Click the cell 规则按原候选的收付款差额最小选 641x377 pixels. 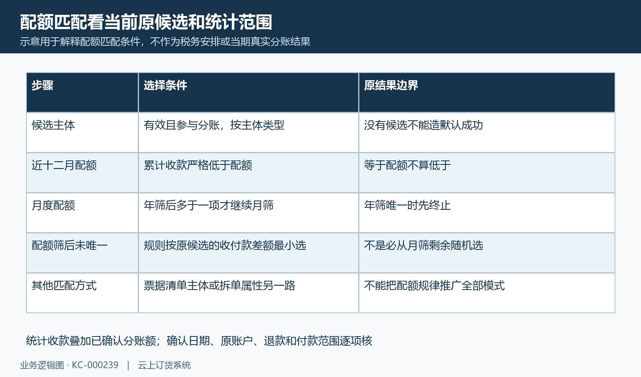(248, 253)
